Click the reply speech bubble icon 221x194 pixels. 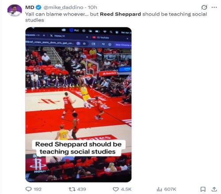29,189
